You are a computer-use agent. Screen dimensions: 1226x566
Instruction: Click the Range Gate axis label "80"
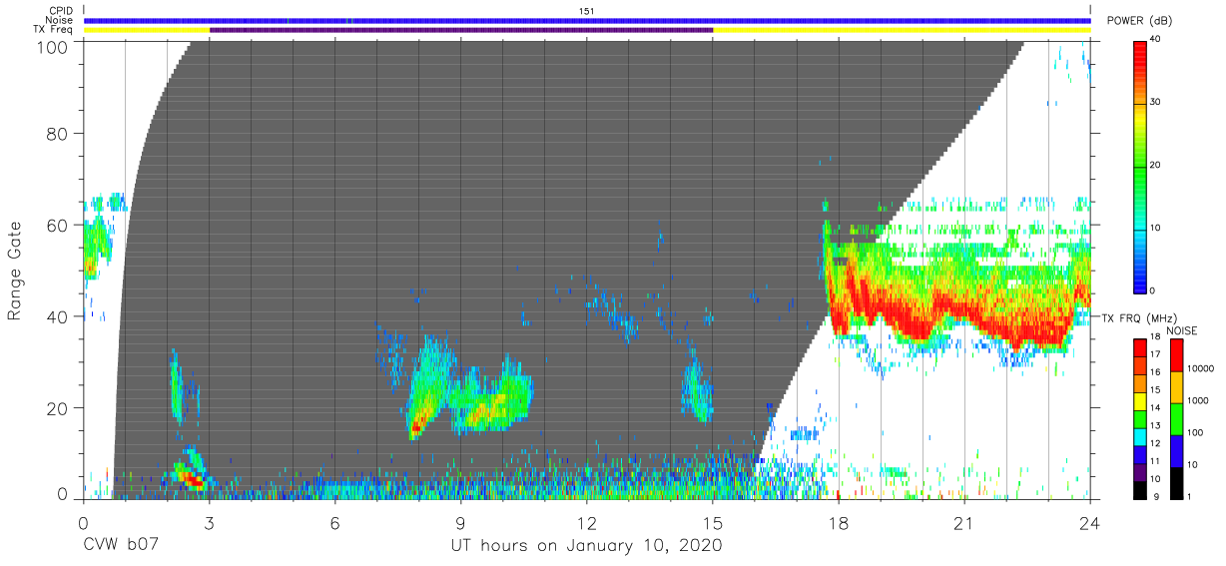click(58, 133)
